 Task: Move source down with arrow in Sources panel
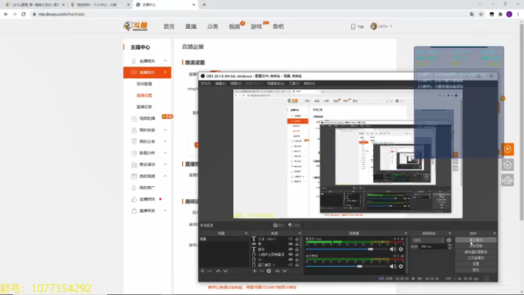(x=285, y=271)
